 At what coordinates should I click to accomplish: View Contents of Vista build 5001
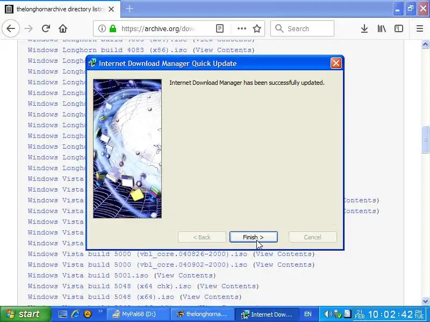point(185,275)
